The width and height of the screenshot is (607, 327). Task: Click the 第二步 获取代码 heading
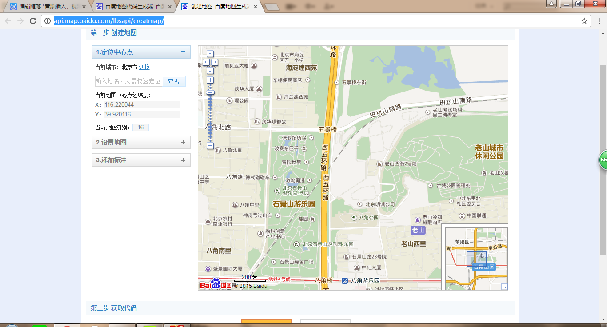(x=114, y=308)
